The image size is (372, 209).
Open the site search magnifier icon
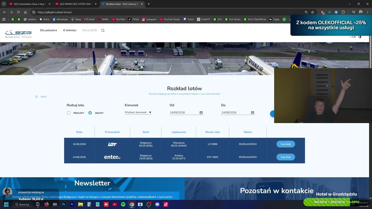pyautogui.click(x=103, y=30)
